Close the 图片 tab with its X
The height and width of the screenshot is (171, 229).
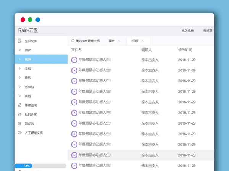coord(119,41)
